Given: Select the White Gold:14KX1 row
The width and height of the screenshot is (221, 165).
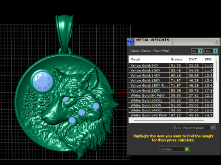Looking at the screenshot, I should point(171,110).
